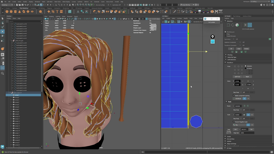This screenshot has height=154, width=274.
Task: Select the arrow Select tool in the left toolbox
Action: (2, 19)
